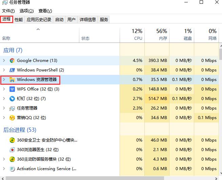Sort by the 名称 column header
This screenshot has height=180, width=222.
click(40, 35)
